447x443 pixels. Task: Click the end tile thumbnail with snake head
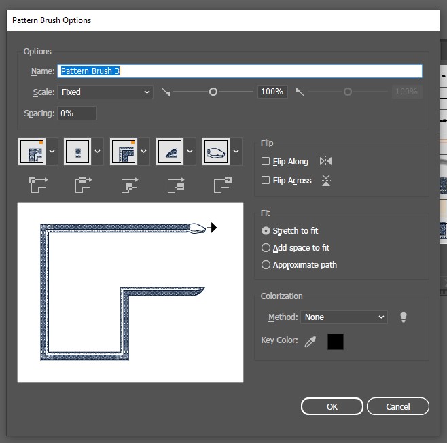click(216, 152)
